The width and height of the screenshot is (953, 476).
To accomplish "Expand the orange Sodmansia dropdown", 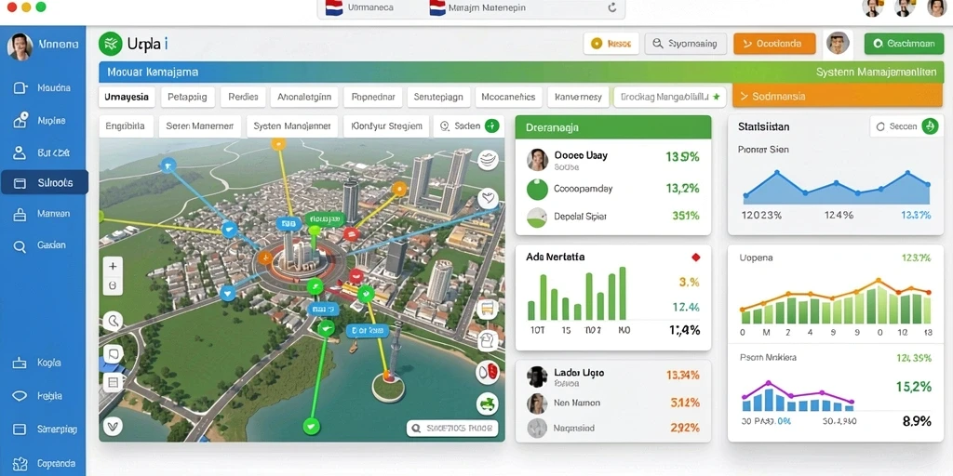I will pyautogui.click(x=838, y=96).
